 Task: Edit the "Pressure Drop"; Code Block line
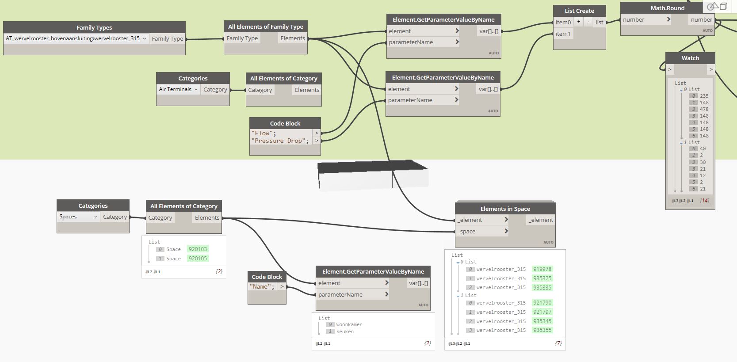(280, 141)
